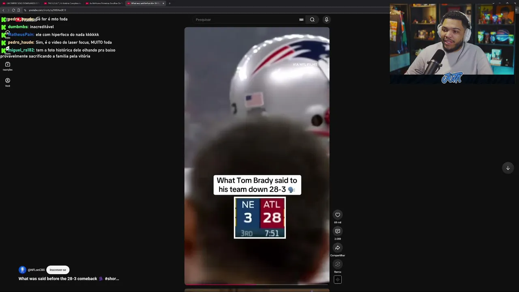Open the on-screen keyboard in search box
The image size is (519, 292).
[301, 19]
